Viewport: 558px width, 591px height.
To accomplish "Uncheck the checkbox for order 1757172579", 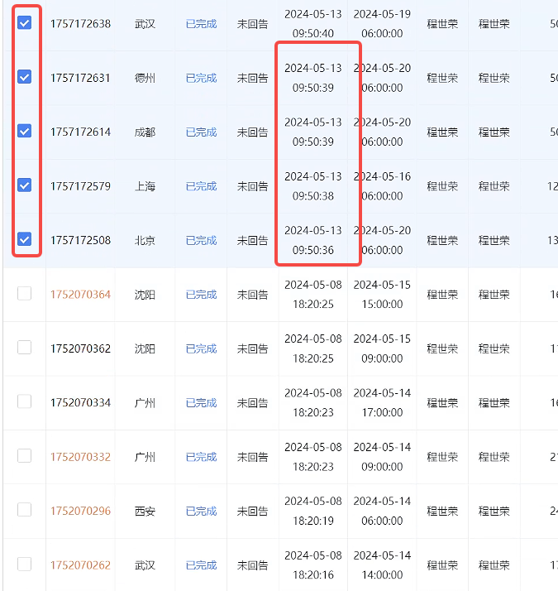I will point(25,185).
